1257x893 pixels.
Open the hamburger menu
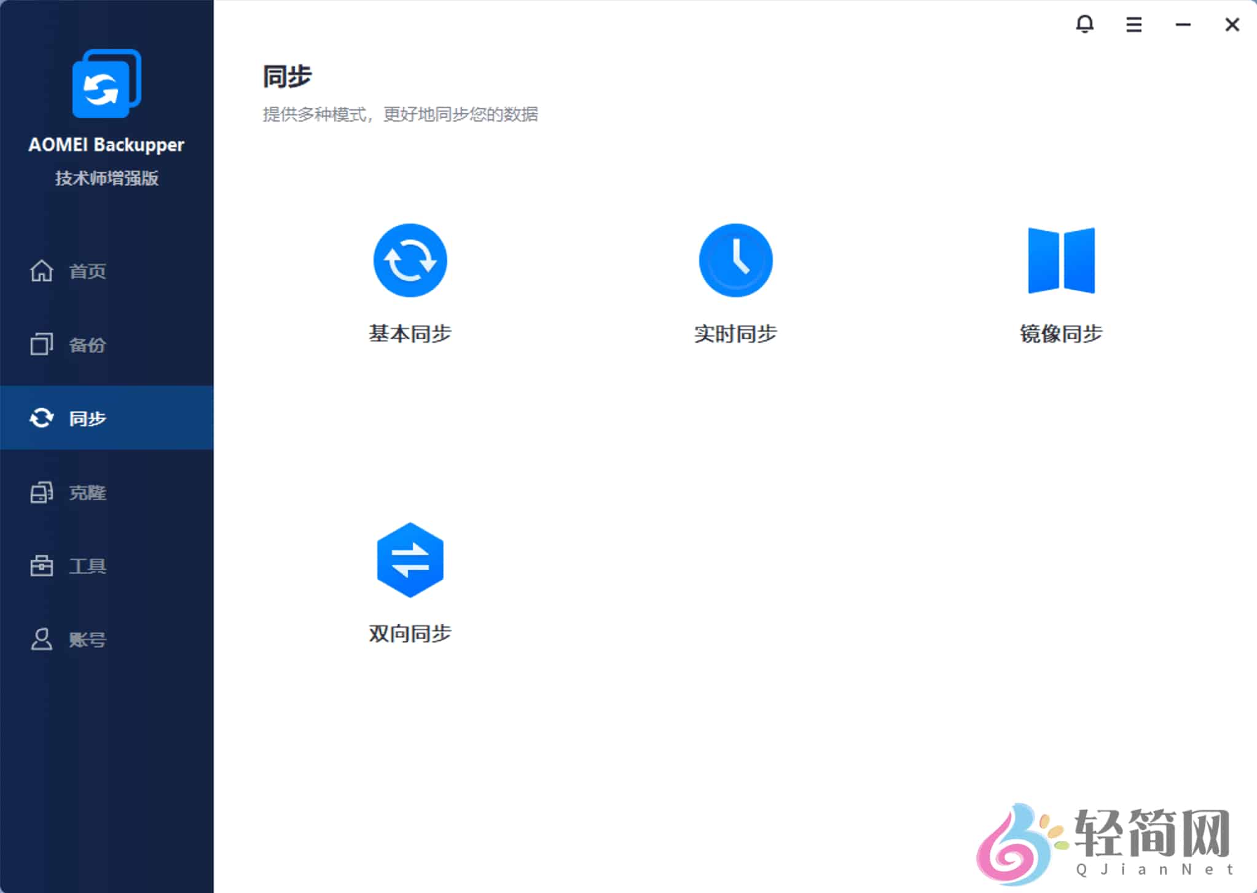pos(1134,25)
